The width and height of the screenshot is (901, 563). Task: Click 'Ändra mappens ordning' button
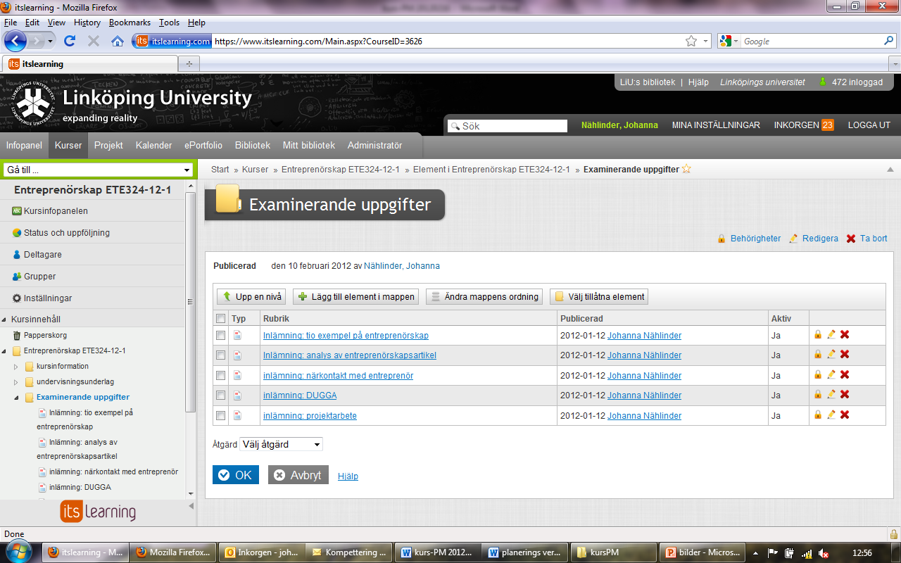(x=484, y=296)
